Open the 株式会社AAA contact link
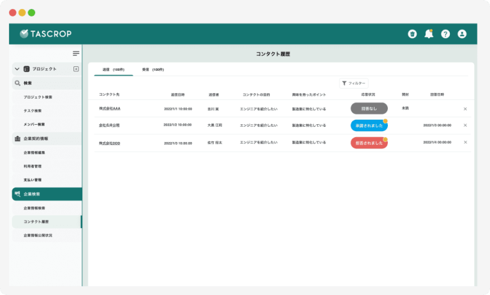The height and width of the screenshot is (295, 490). (x=109, y=109)
